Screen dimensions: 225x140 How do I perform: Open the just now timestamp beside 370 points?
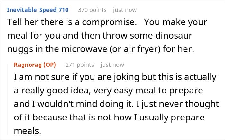[125, 10]
